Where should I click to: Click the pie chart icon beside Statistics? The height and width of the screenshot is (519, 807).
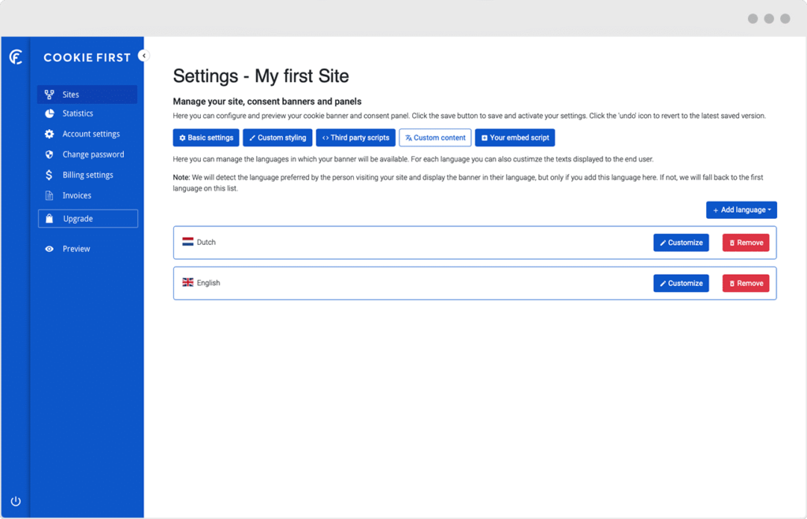click(49, 113)
